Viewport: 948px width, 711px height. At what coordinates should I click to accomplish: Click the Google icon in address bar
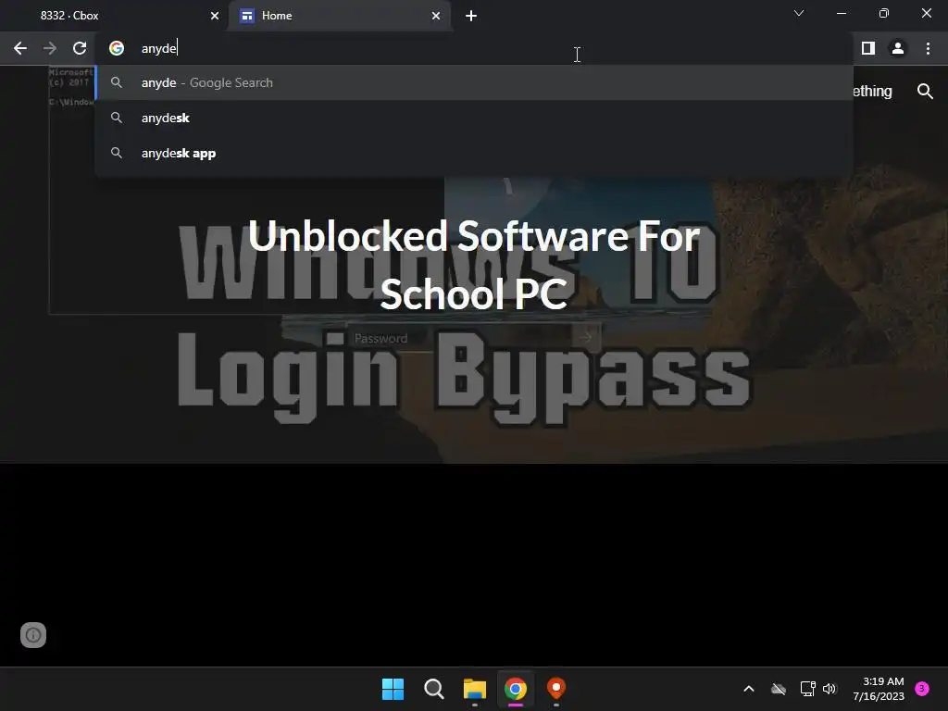pos(117,48)
